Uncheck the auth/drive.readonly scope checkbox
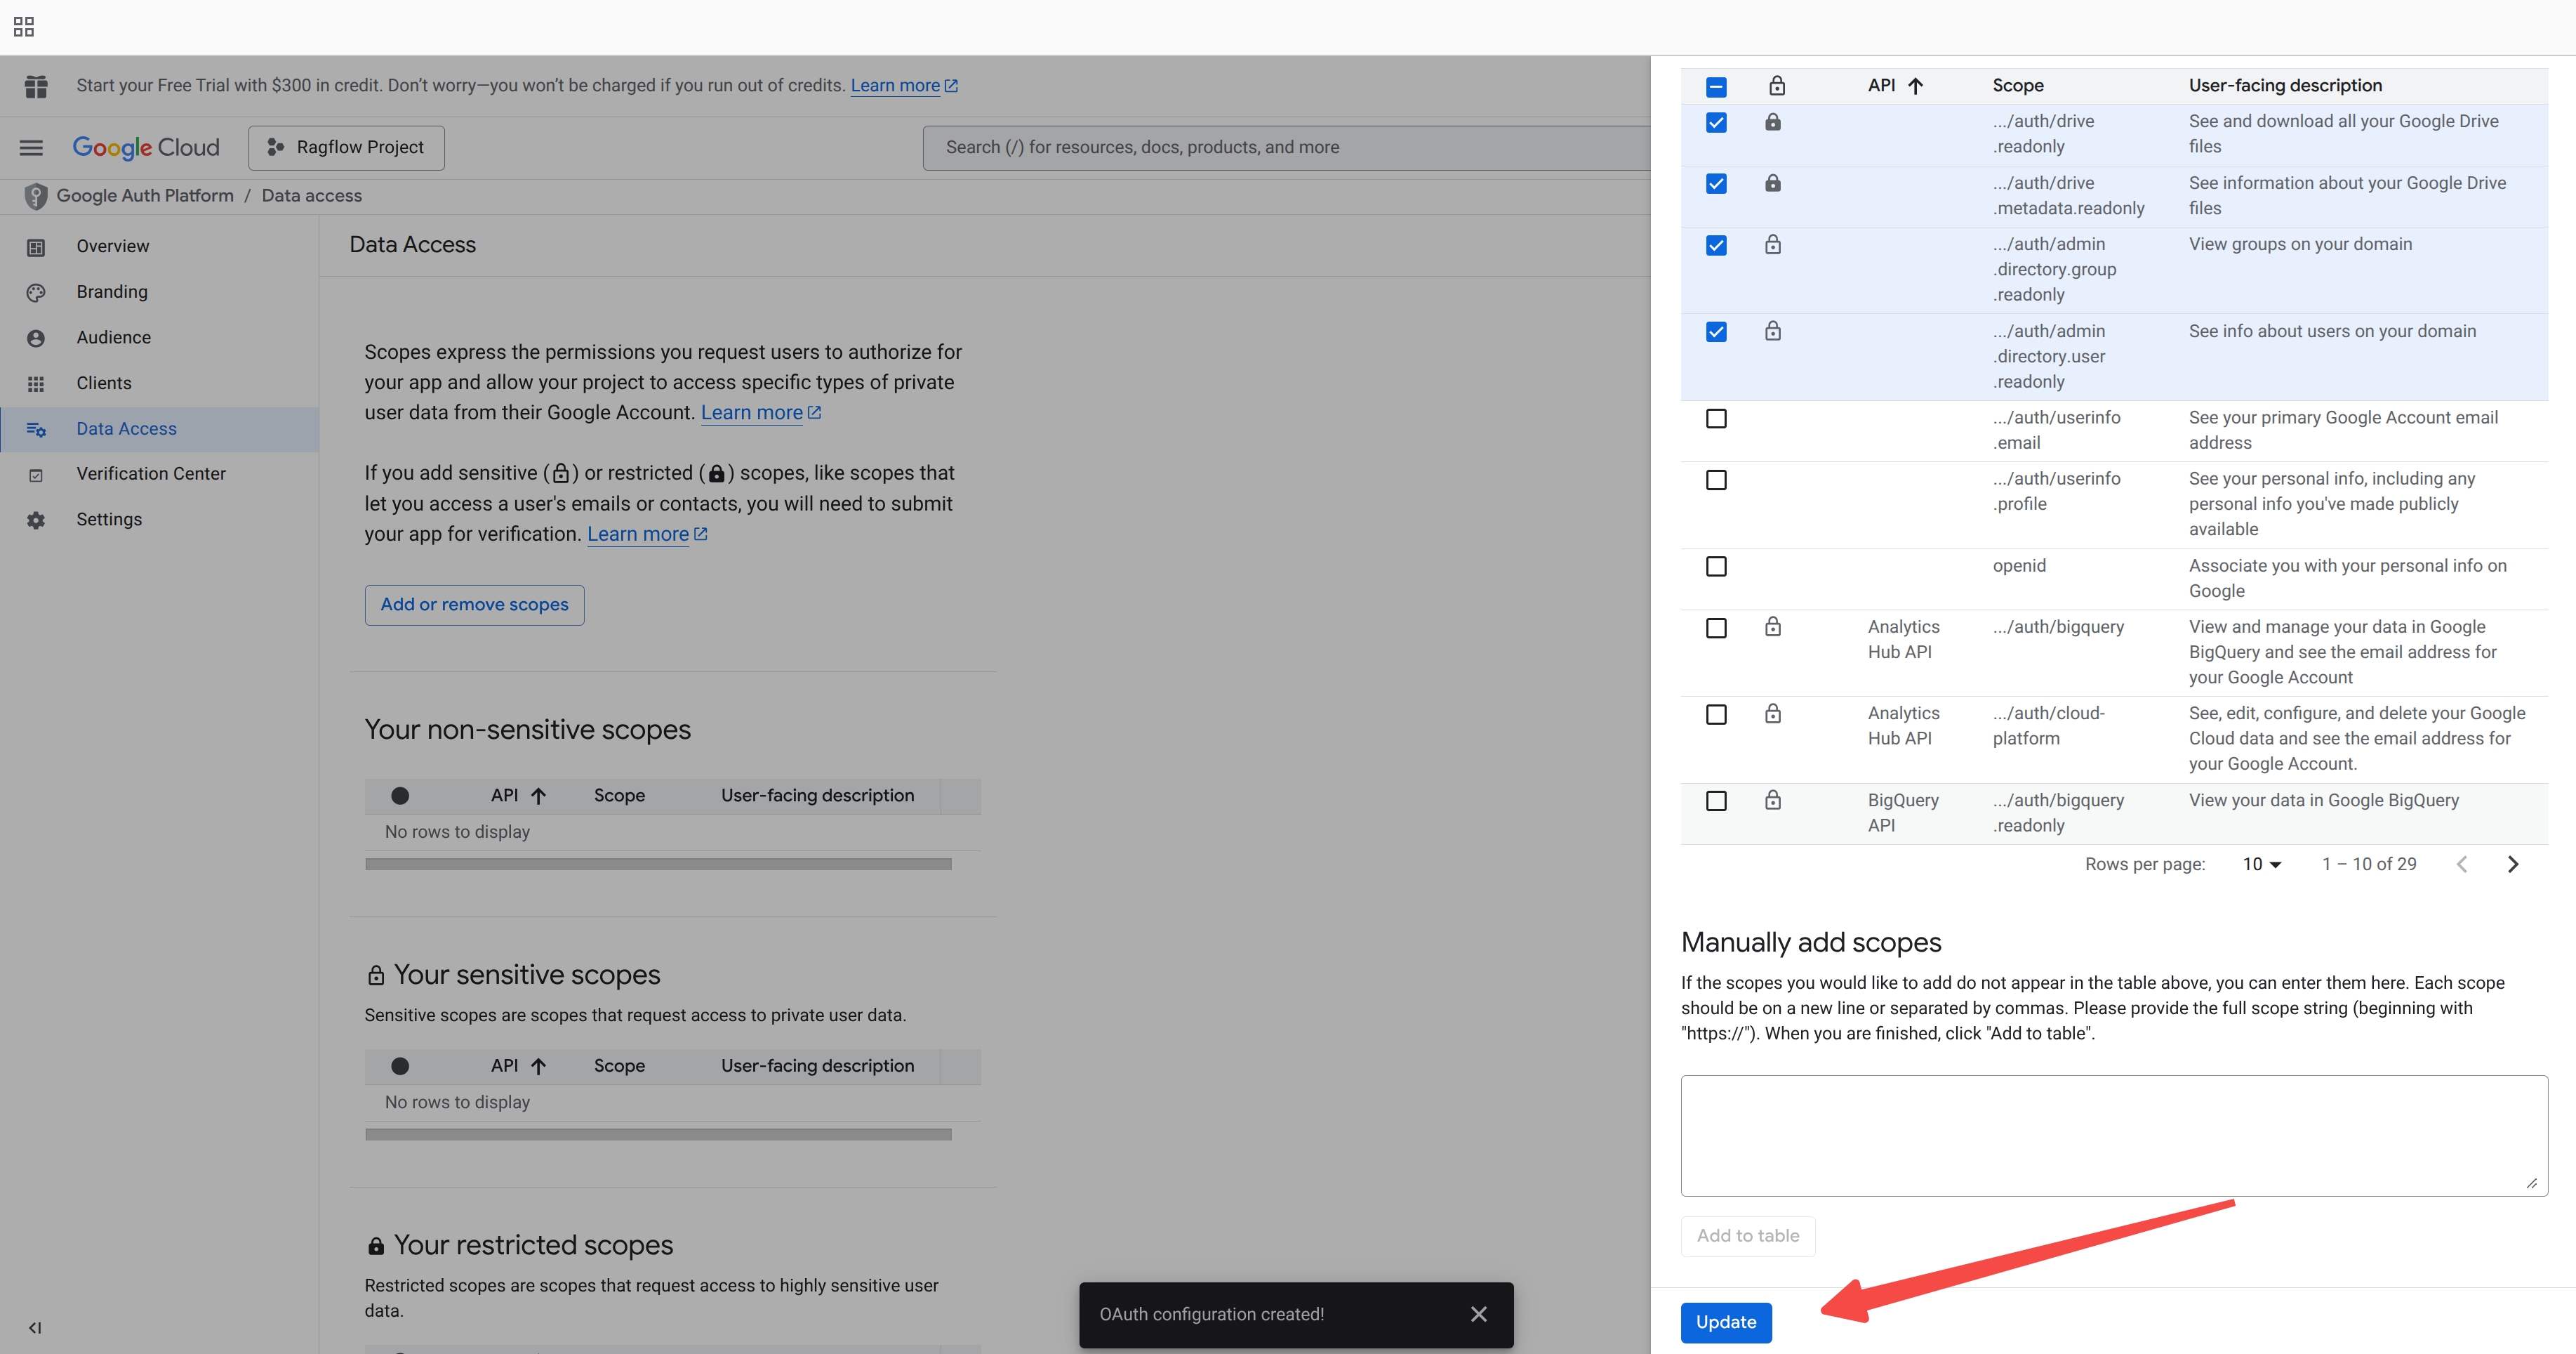Screen dimensions: 2576x1354 1716,123
